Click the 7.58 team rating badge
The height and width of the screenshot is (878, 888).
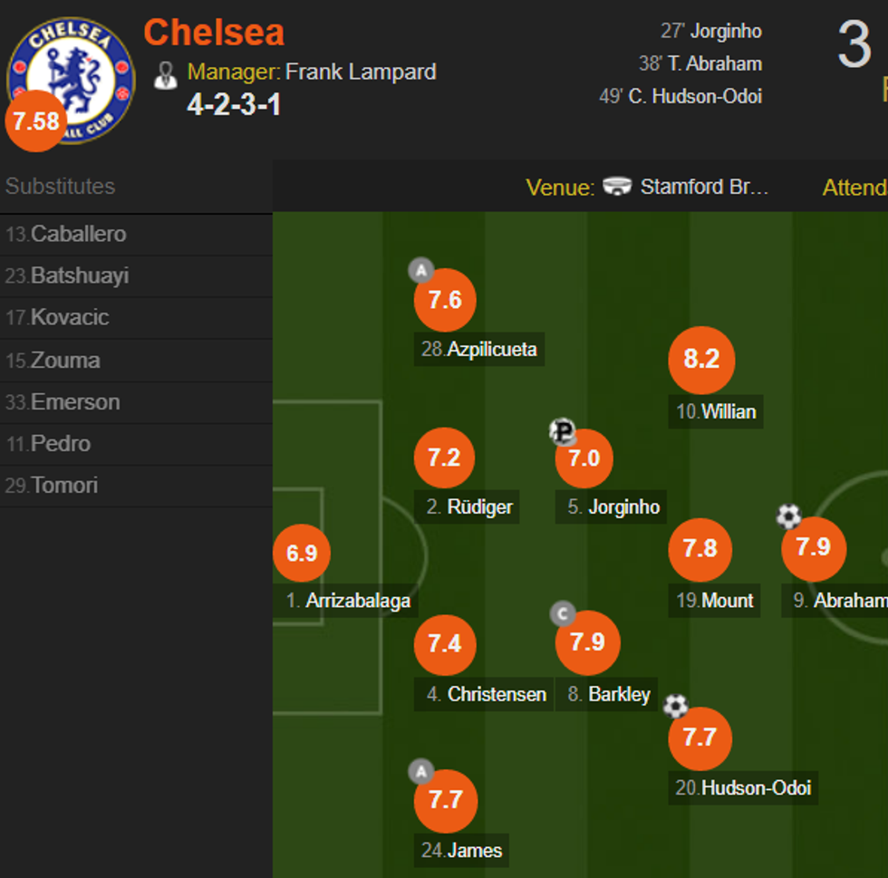[36, 121]
